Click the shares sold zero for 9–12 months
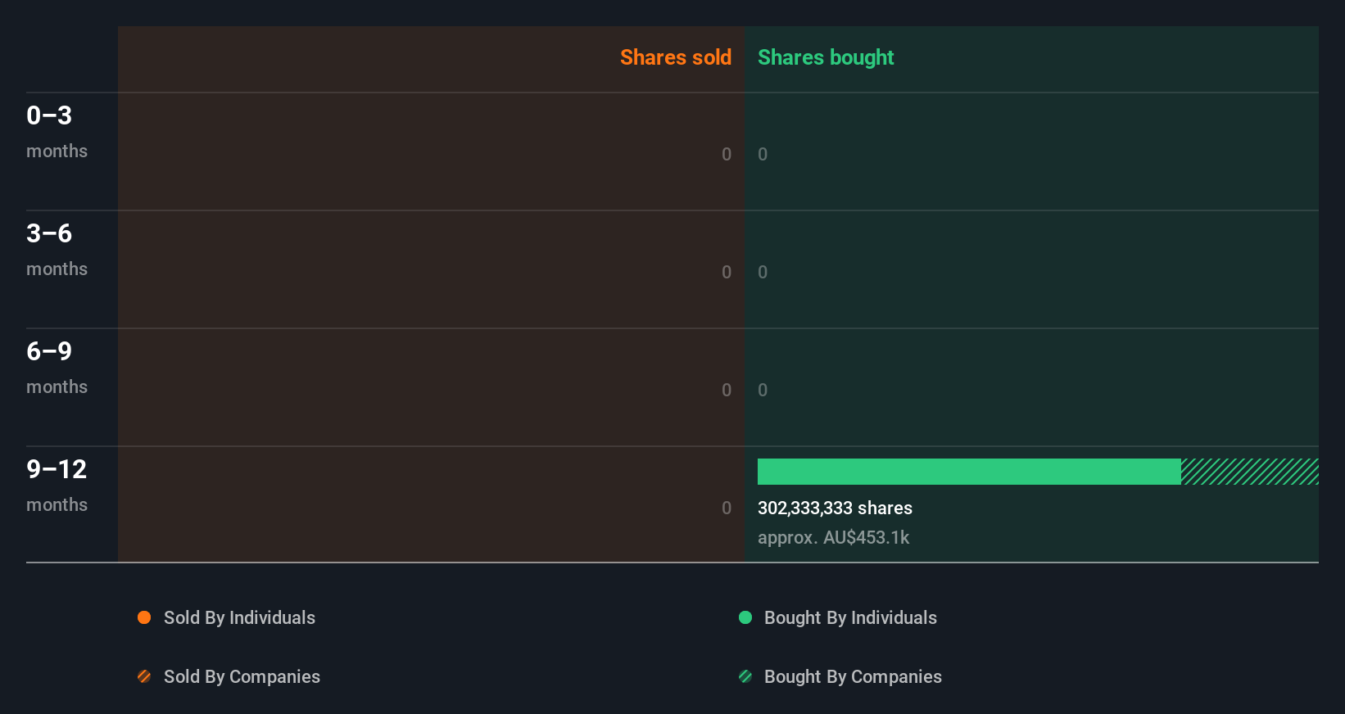Screen dimensions: 1345x714 [727, 508]
